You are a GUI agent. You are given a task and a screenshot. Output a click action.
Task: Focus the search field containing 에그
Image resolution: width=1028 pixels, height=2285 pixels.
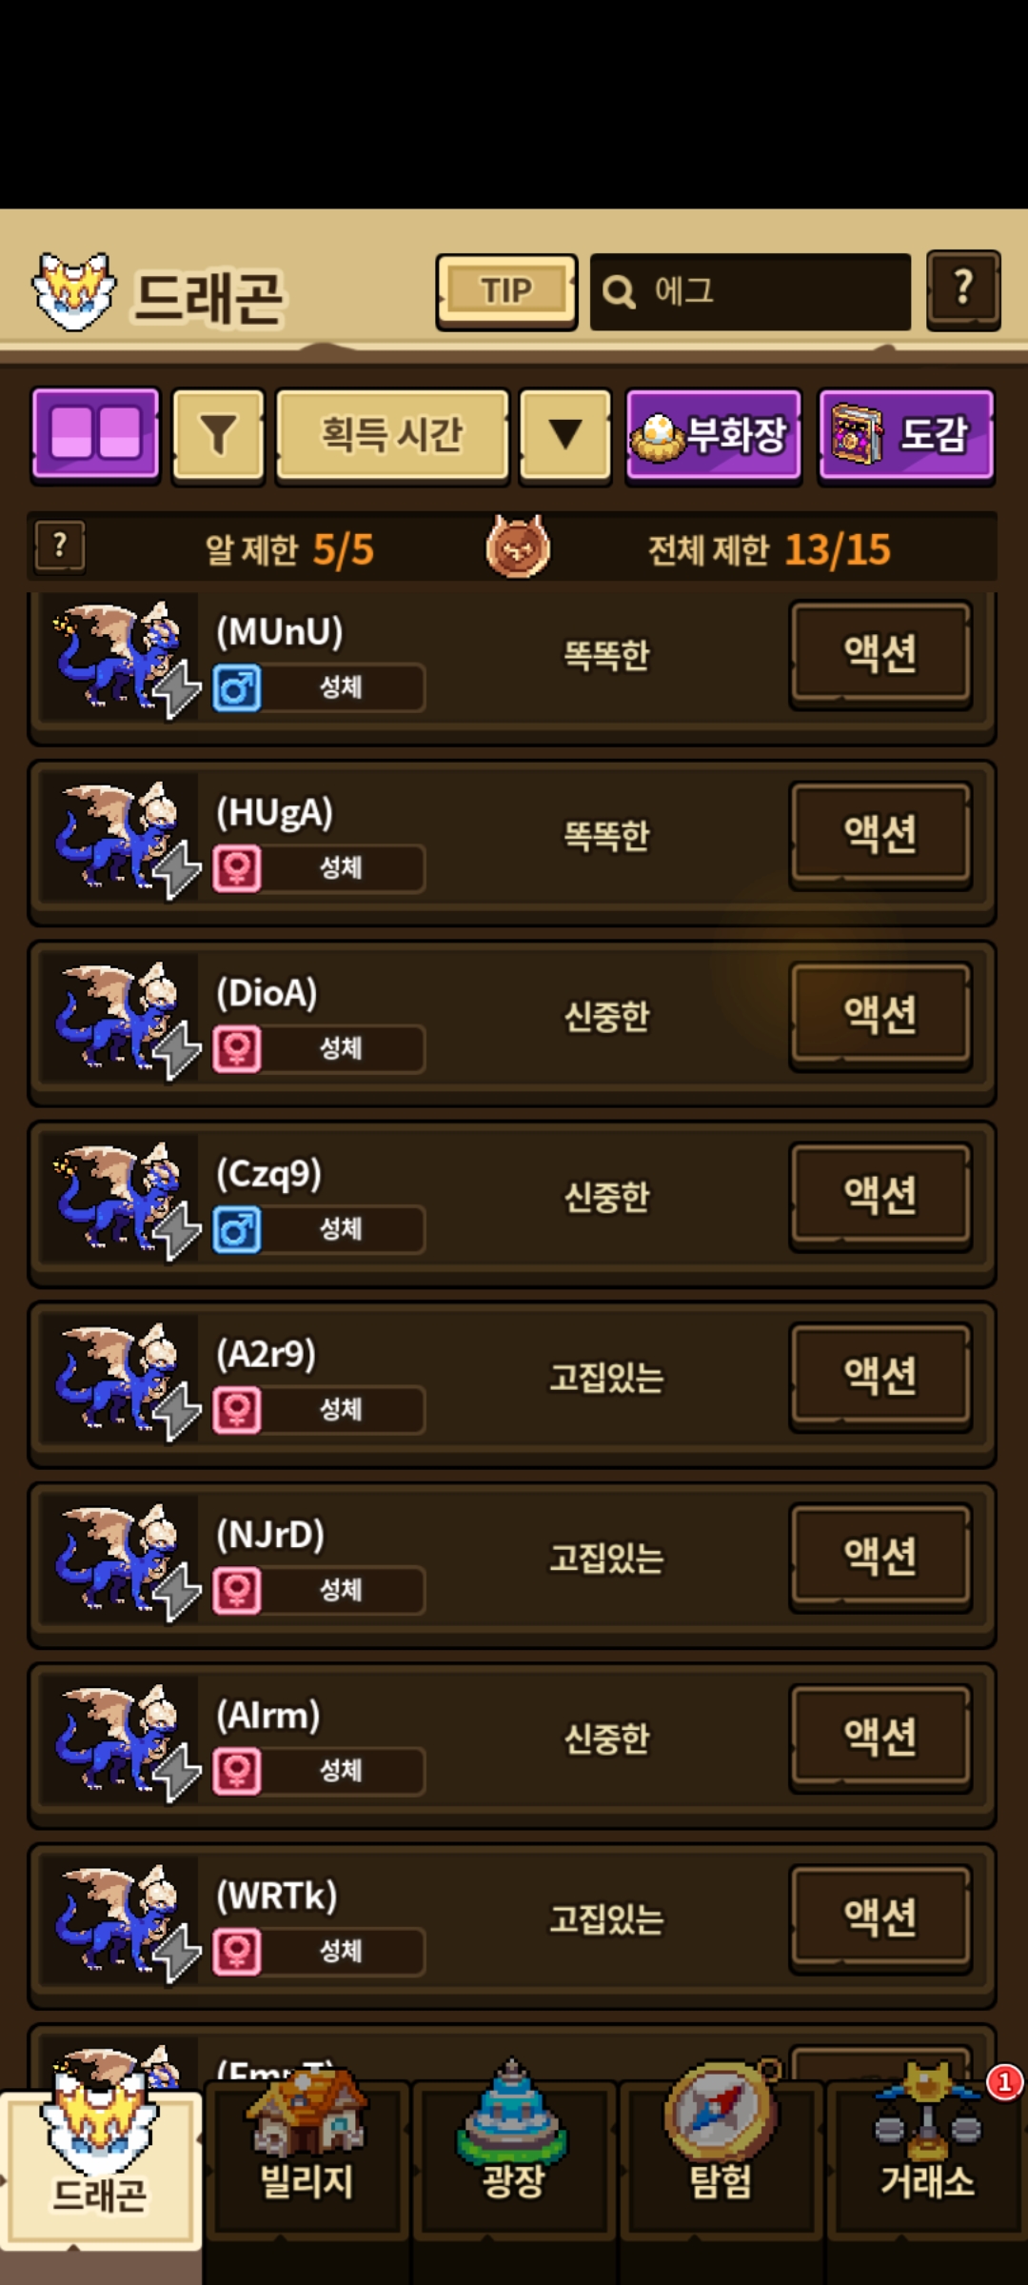click(x=750, y=291)
